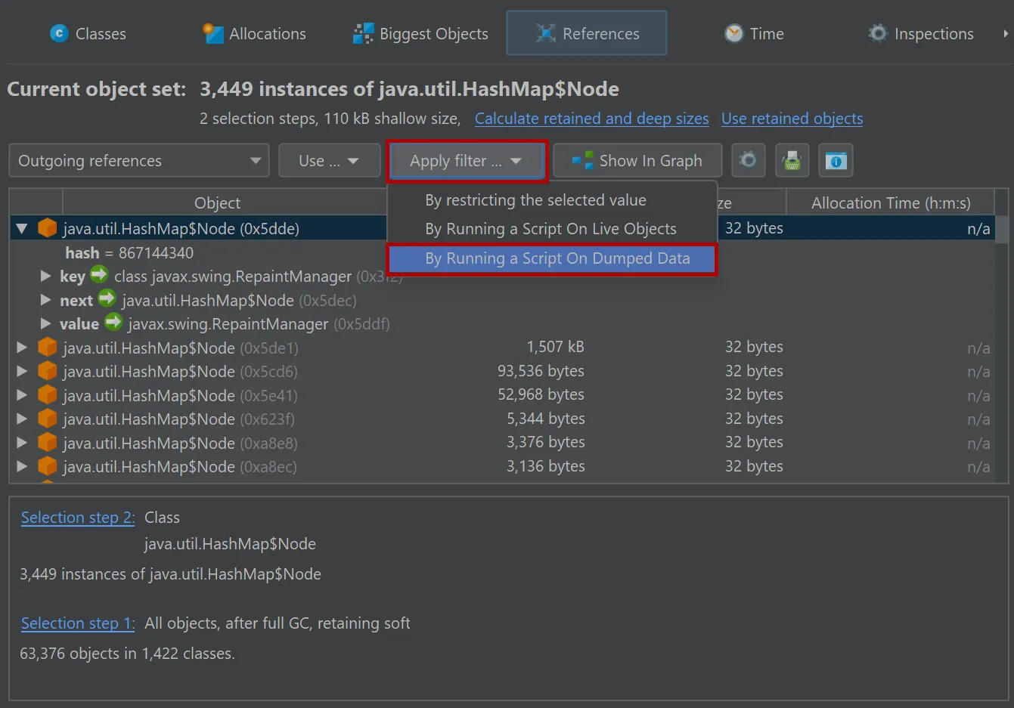1014x708 pixels.
Task: Select the 93,536 bytes size cell
Action: coord(541,371)
